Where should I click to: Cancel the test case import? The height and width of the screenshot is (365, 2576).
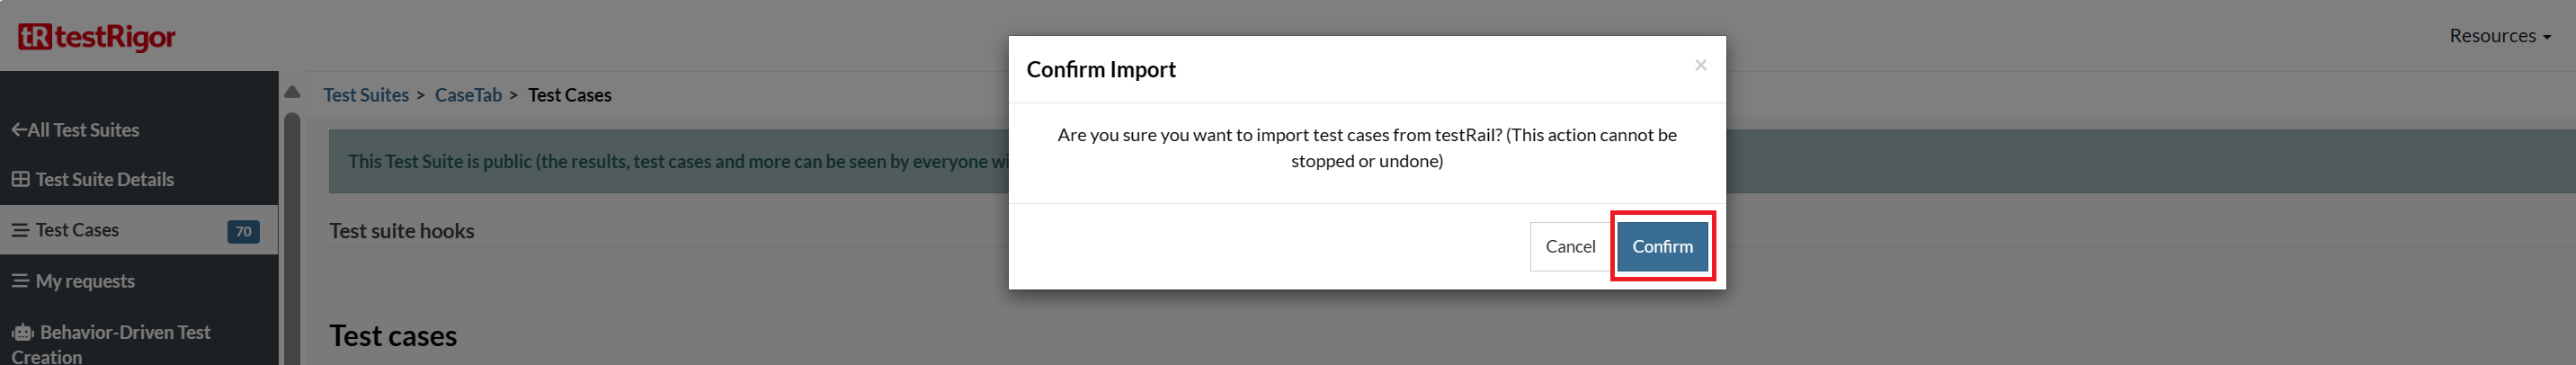pos(1570,247)
